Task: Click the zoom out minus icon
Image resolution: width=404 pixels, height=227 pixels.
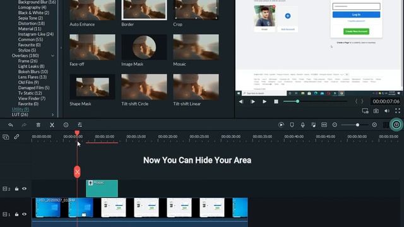Action: pyautogui.click(x=335, y=125)
